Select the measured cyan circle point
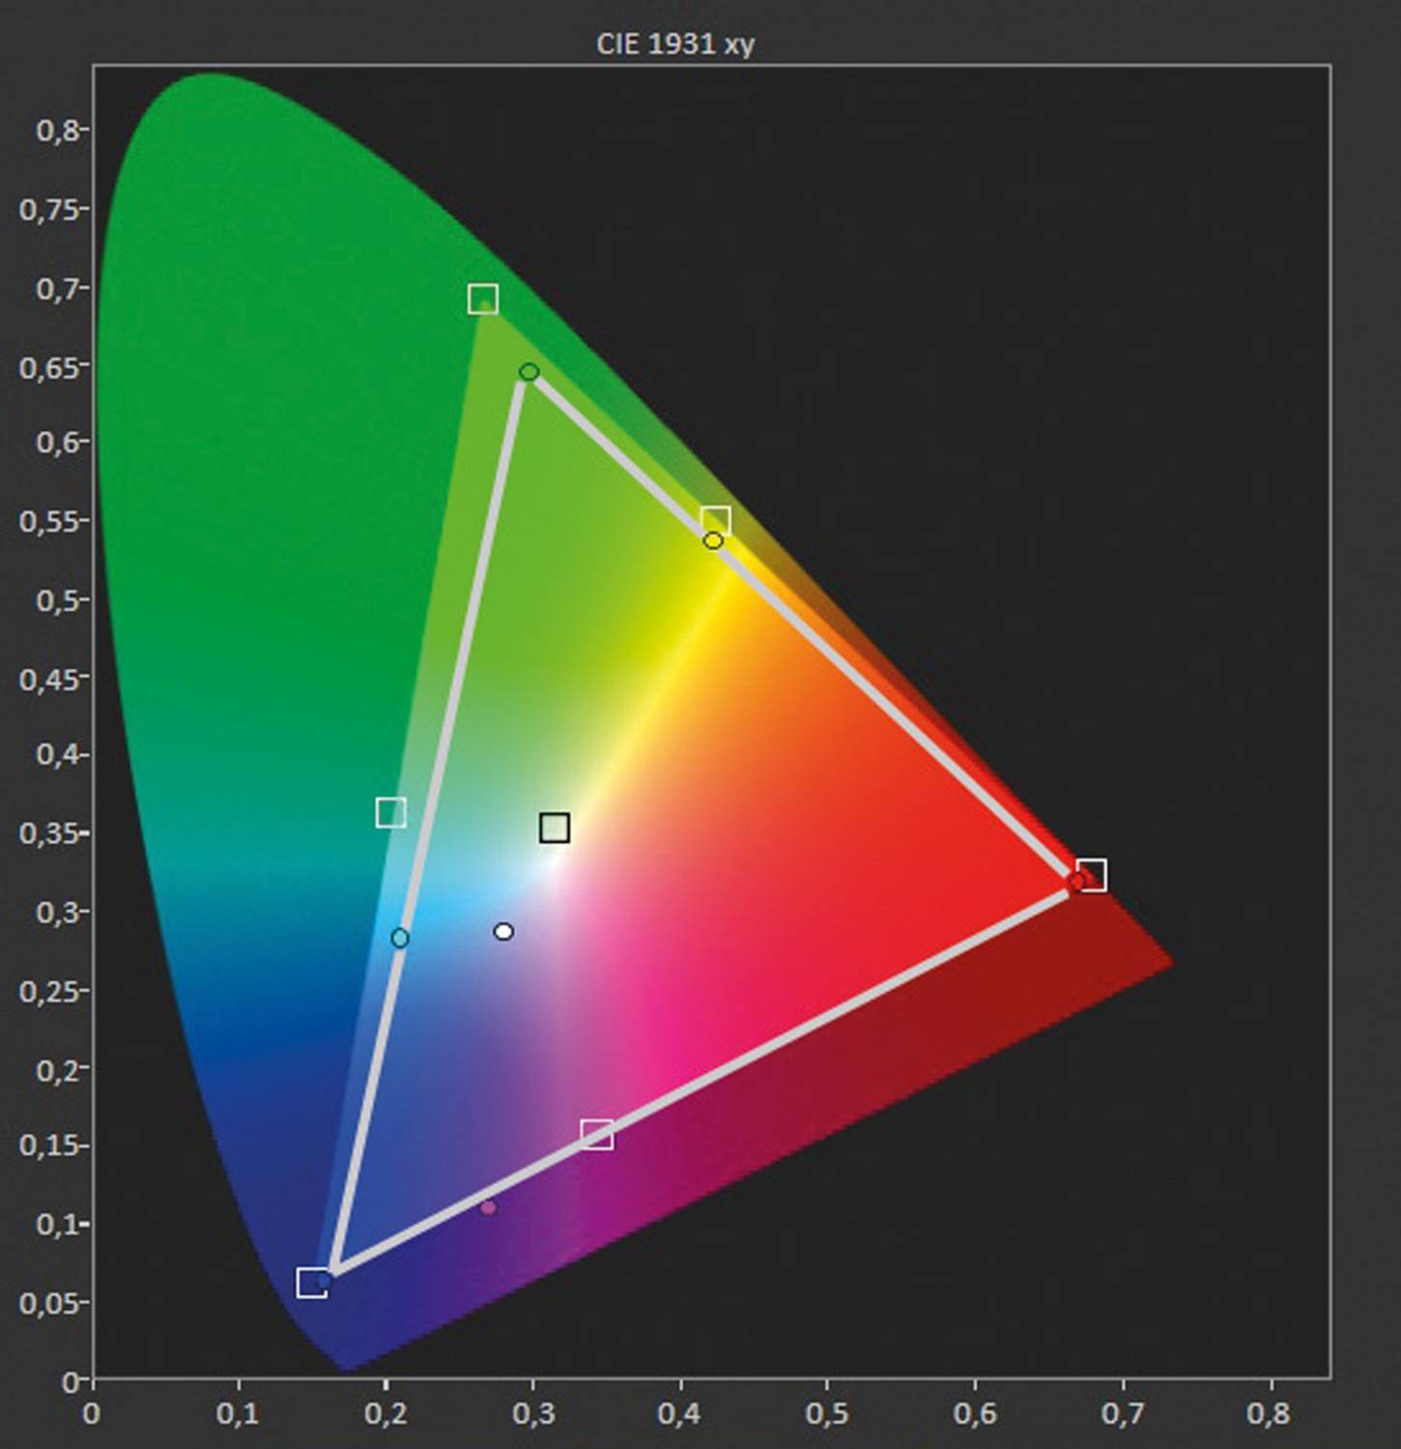The height and width of the screenshot is (1449, 1401). pyautogui.click(x=400, y=938)
